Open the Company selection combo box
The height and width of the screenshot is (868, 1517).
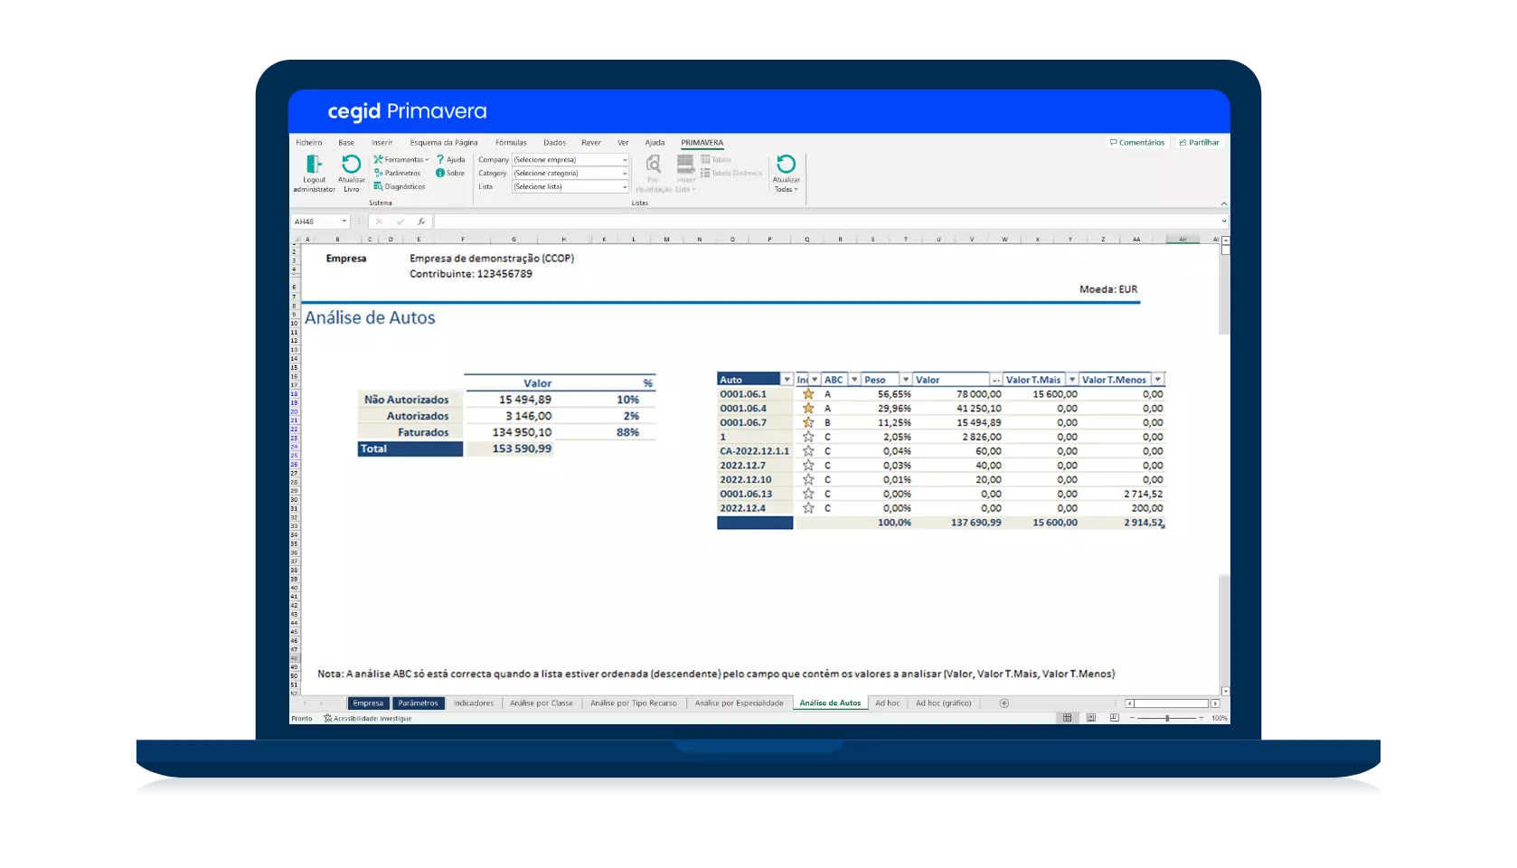tap(570, 160)
